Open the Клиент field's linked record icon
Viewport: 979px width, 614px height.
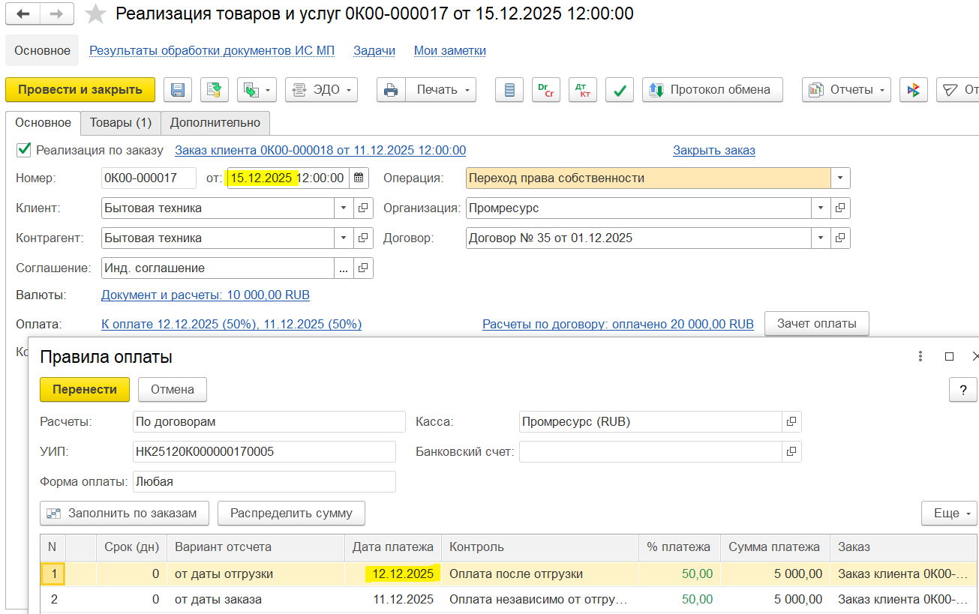(363, 208)
